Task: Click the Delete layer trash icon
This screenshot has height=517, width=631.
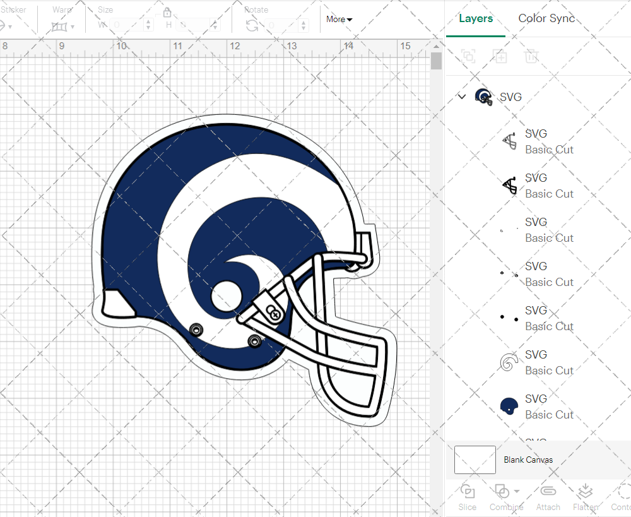Action: 531,56
